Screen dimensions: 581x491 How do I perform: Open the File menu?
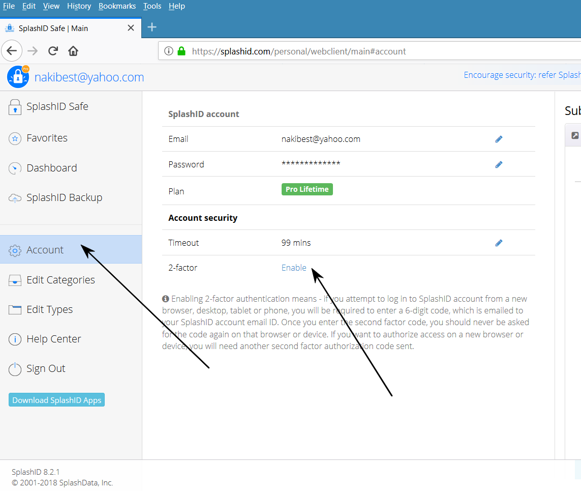pos(9,6)
